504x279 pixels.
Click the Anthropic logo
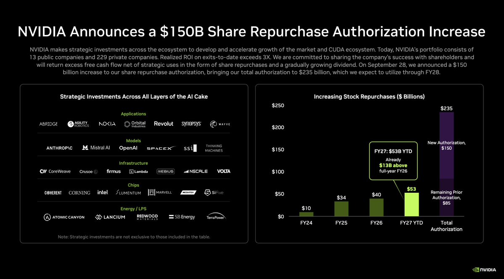pos(59,148)
